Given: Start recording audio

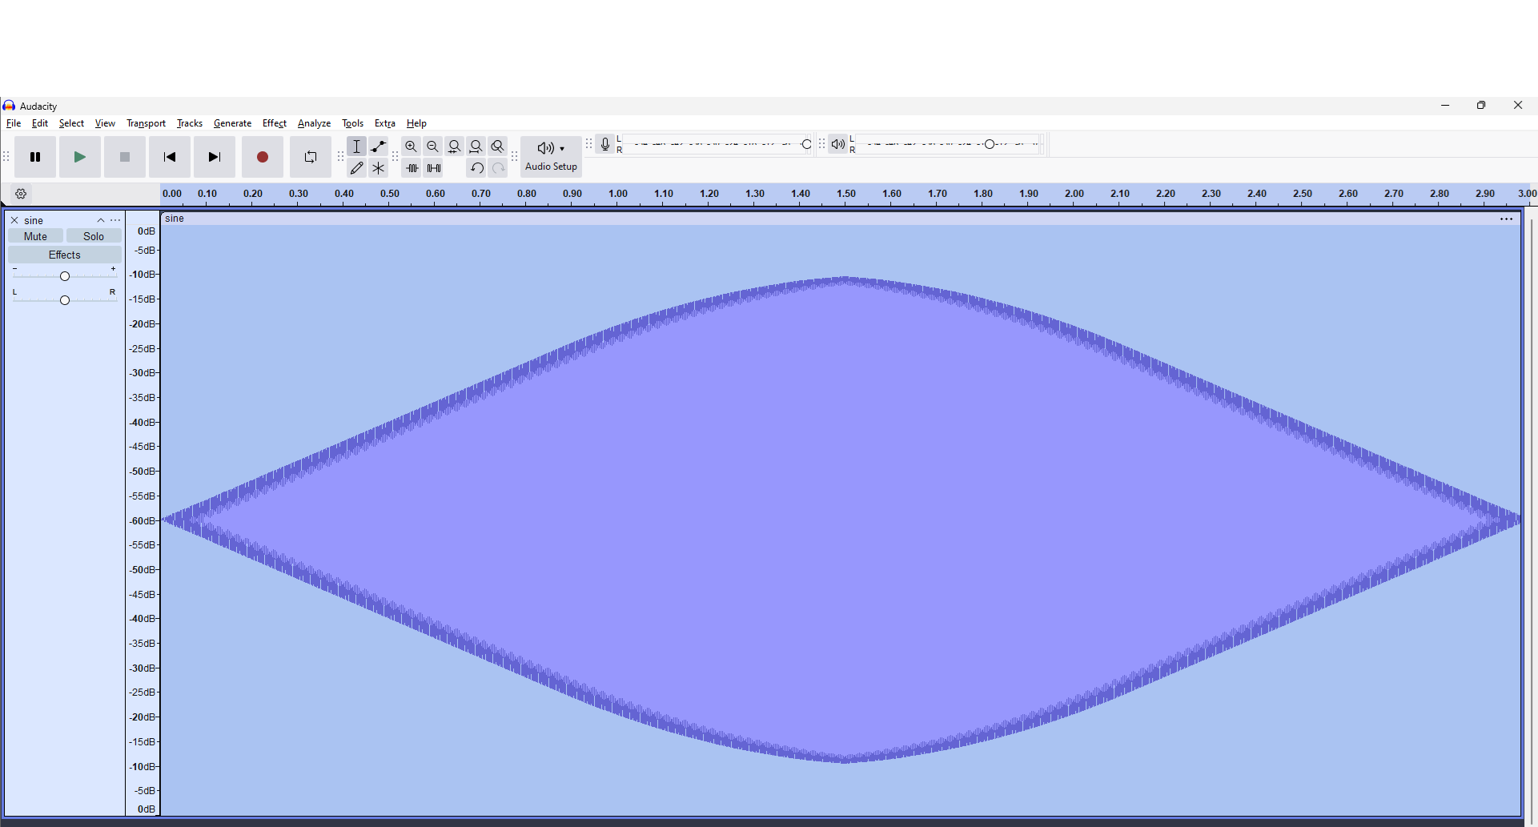Looking at the screenshot, I should 262,157.
